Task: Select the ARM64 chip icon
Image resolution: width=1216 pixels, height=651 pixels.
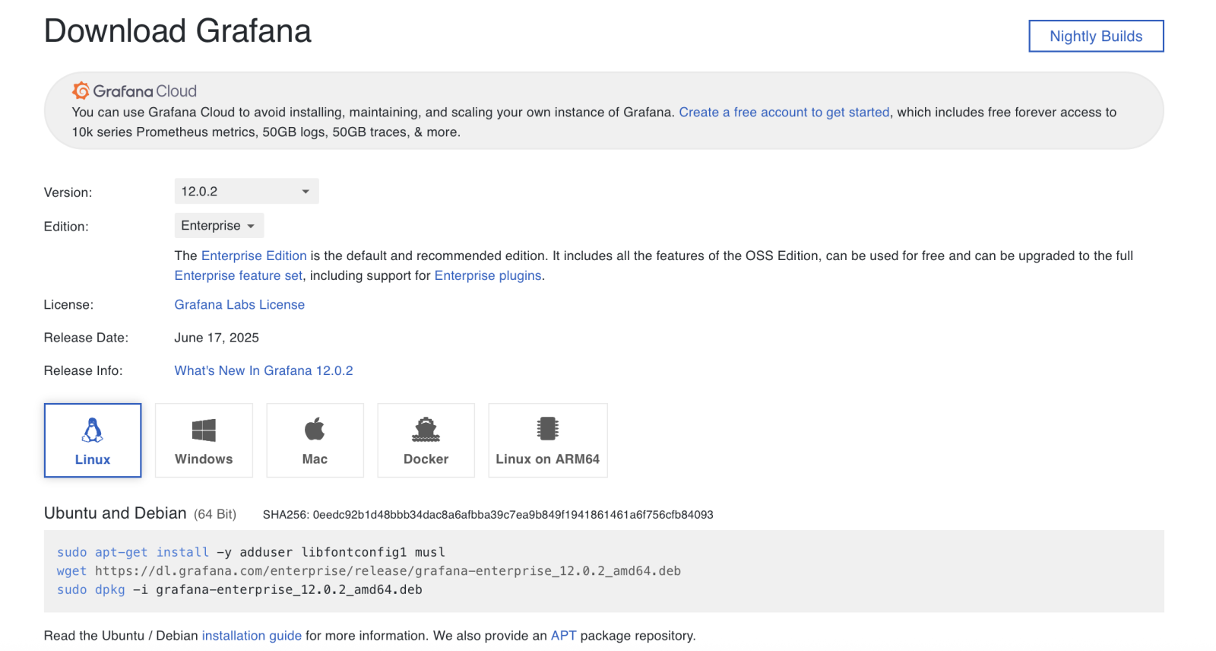Action: point(547,429)
